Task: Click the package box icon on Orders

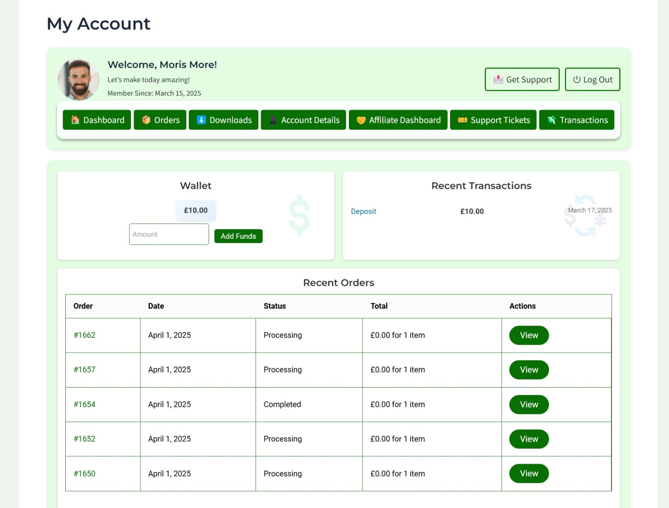Action: pos(146,120)
